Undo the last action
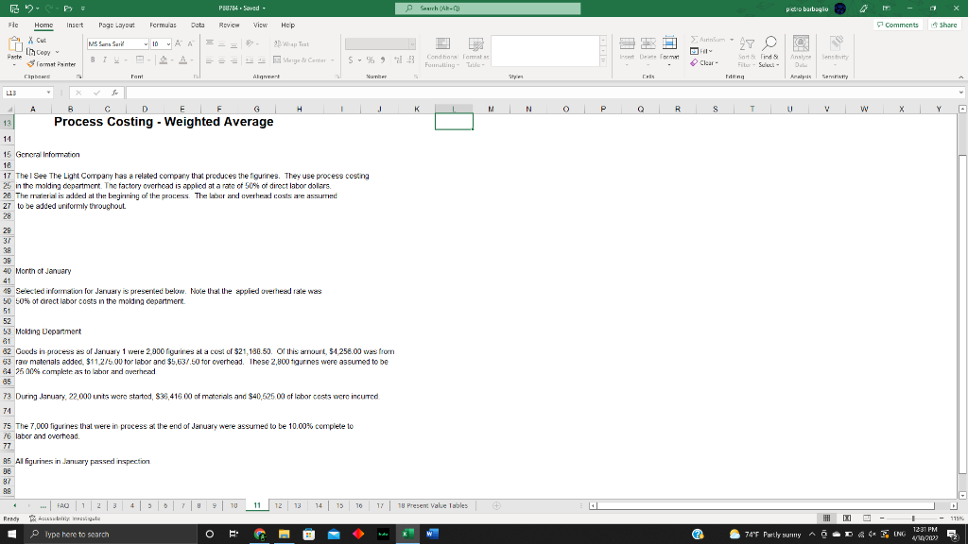This screenshot has width=968, height=544. pos(28,8)
